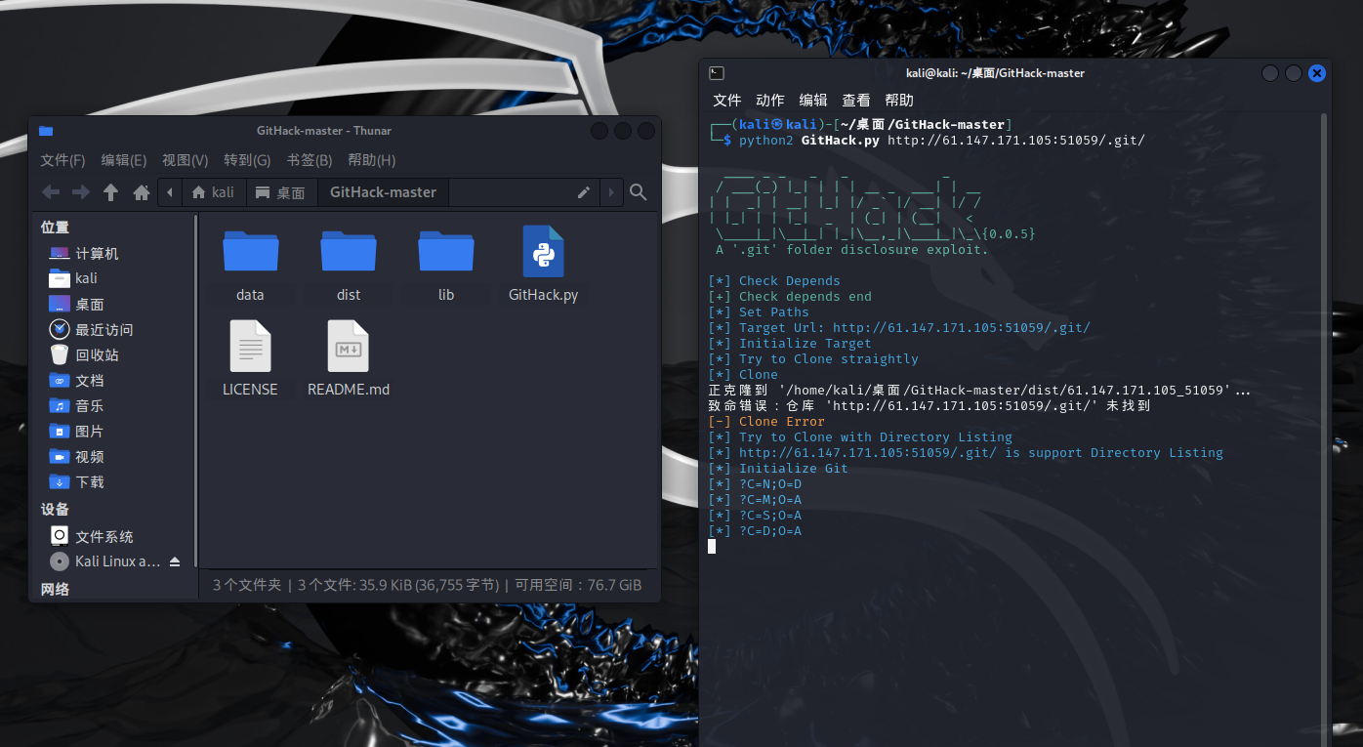Open home folder via house toolbar icon
Image resolution: width=1363 pixels, height=747 pixels.
142,192
